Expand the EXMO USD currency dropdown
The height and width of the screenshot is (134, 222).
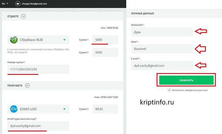[x=38, y=109]
